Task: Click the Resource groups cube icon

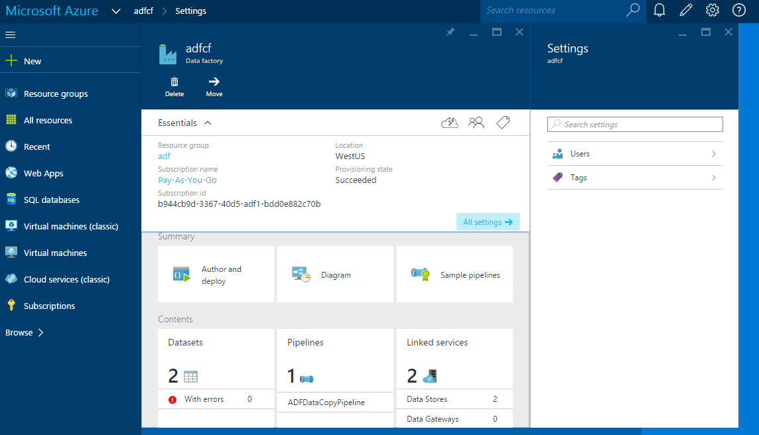Action: 11,93
